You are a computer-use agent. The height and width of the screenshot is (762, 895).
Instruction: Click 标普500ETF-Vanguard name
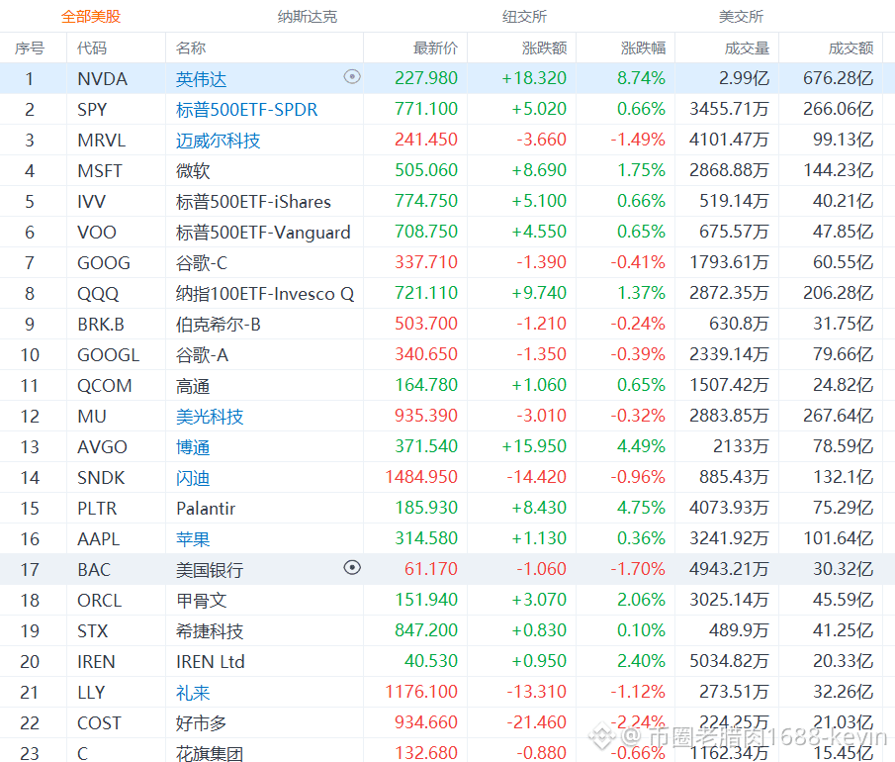263,233
